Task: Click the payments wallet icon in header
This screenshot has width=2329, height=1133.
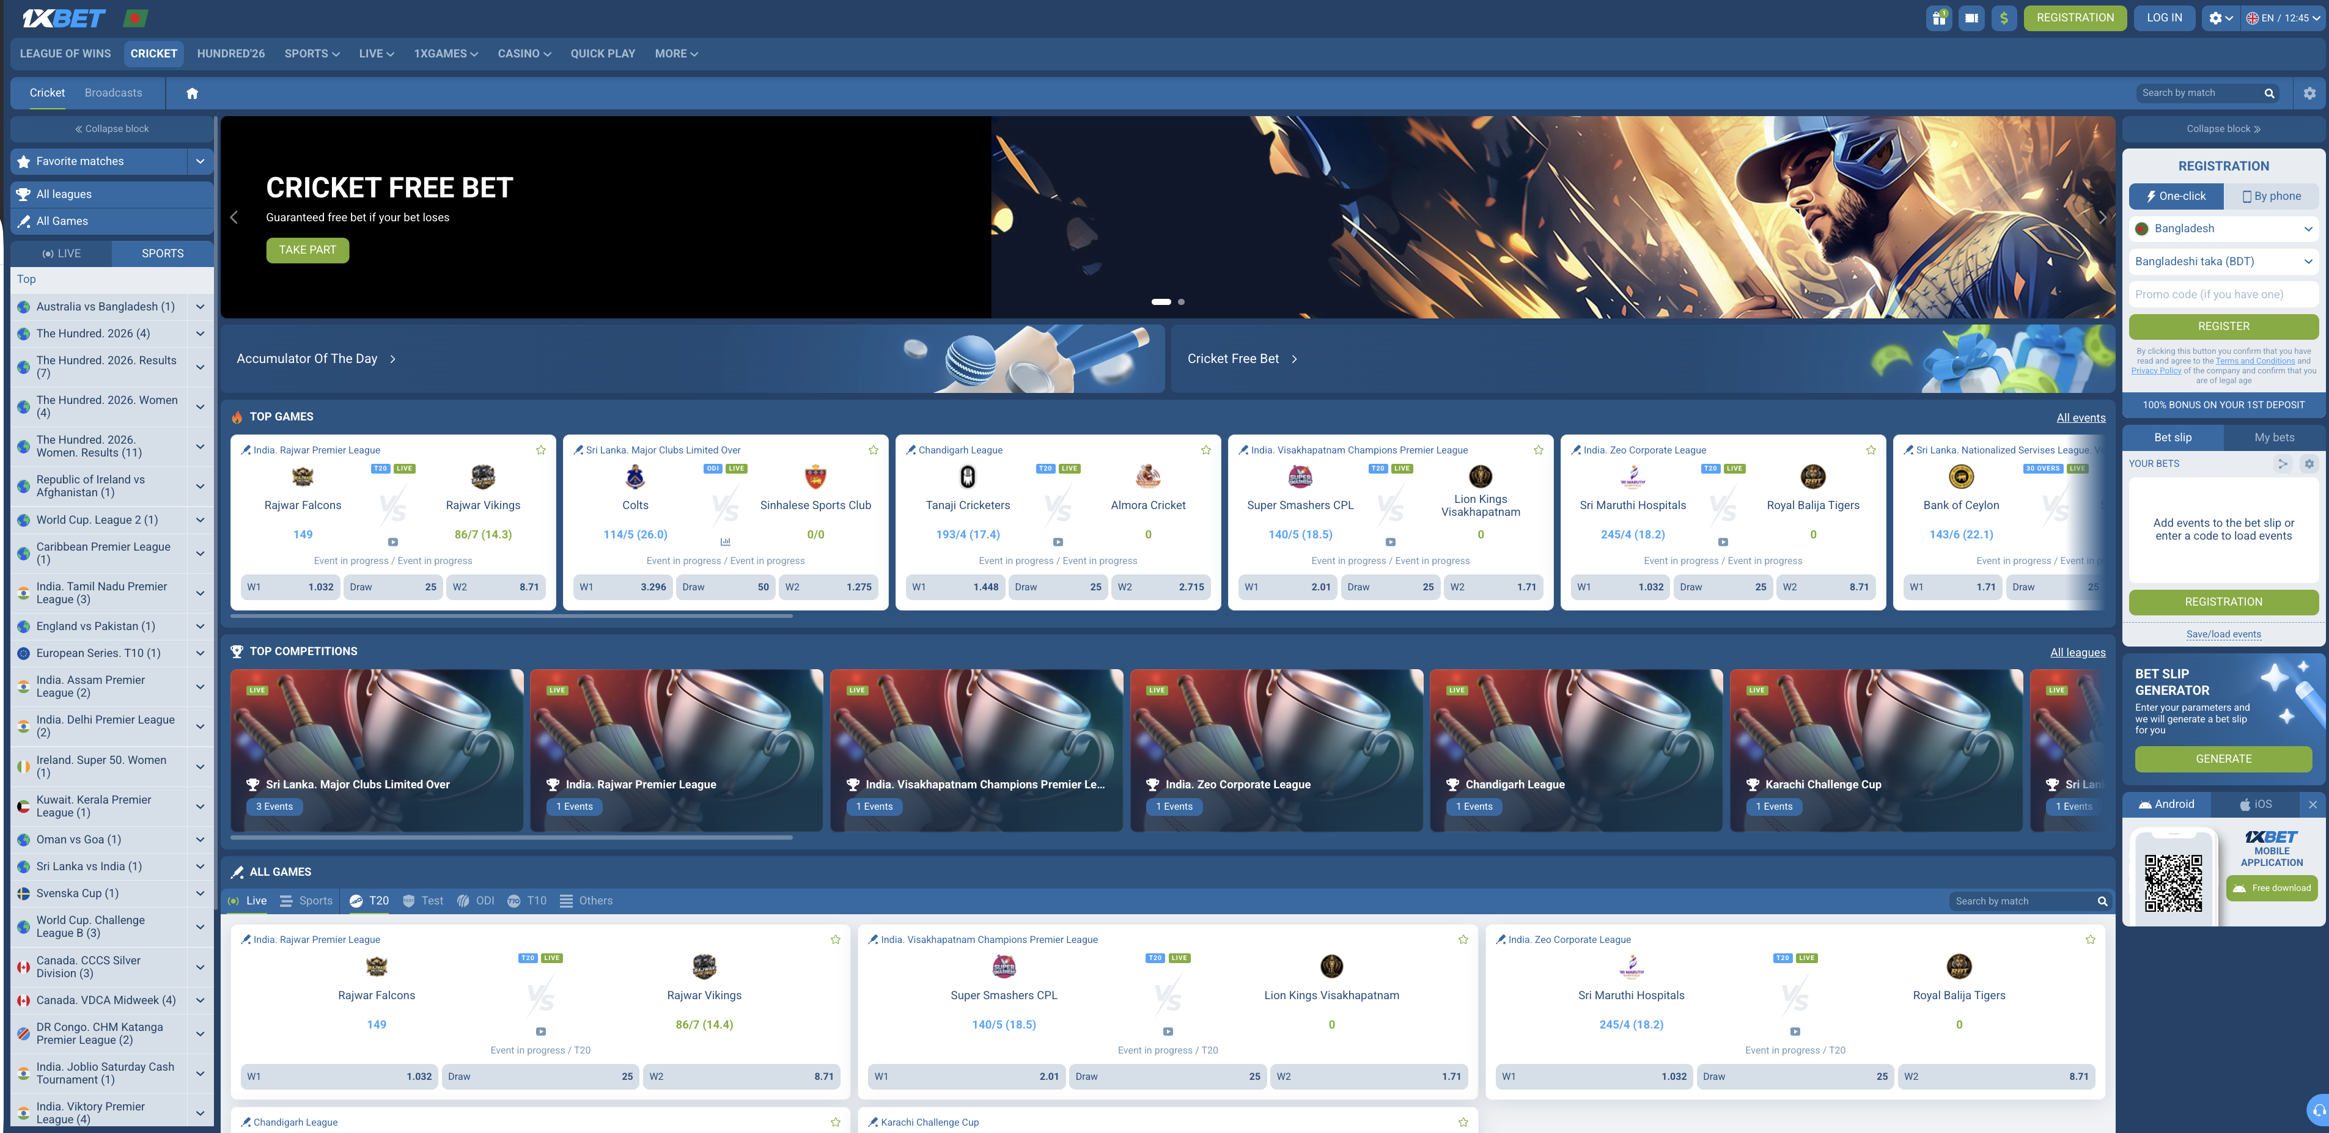Action: click(x=1971, y=18)
